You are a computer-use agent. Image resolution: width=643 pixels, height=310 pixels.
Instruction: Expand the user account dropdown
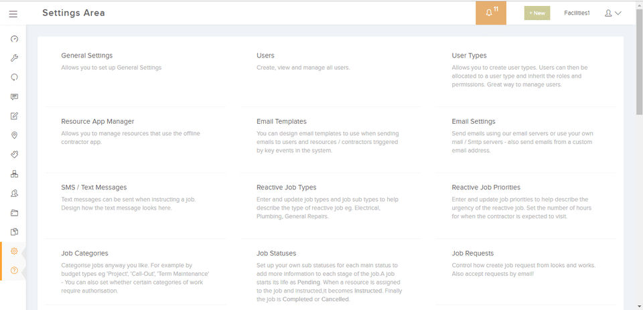click(613, 13)
